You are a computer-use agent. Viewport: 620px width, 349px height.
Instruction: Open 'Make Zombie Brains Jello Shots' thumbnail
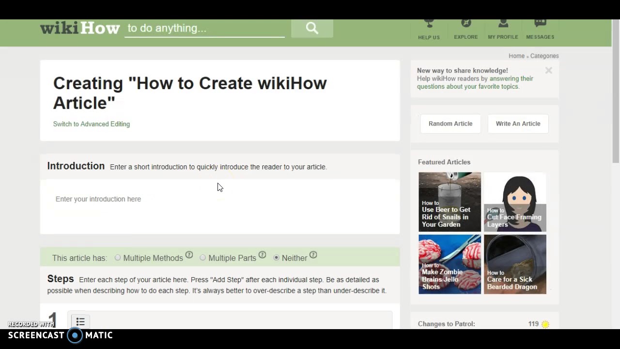[450, 264]
